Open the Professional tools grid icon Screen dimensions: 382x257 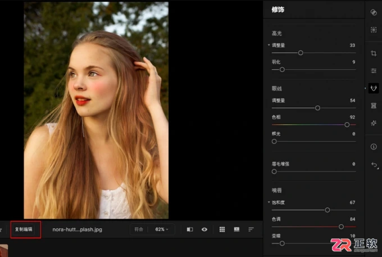click(x=374, y=106)
